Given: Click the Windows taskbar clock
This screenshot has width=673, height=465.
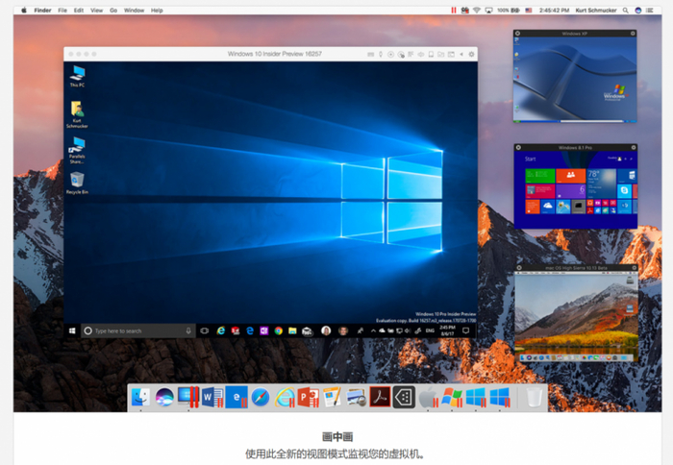Looking at the screenshot, I should (447, 330).
